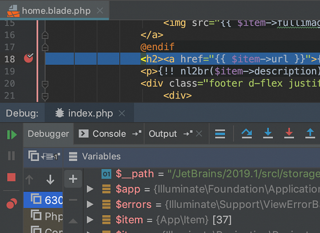Expand the $errors variable node
The height and width of the screenshot is (233, 320).
pos(90,204)
